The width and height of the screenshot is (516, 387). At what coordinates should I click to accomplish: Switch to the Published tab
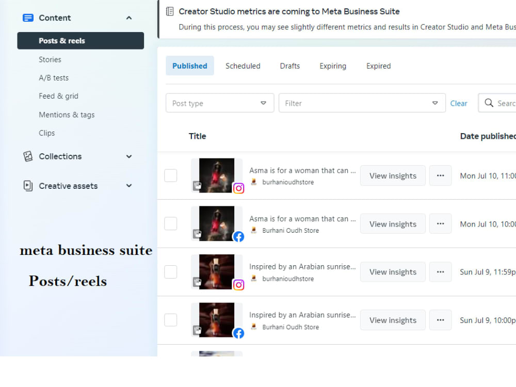point(190,66)
